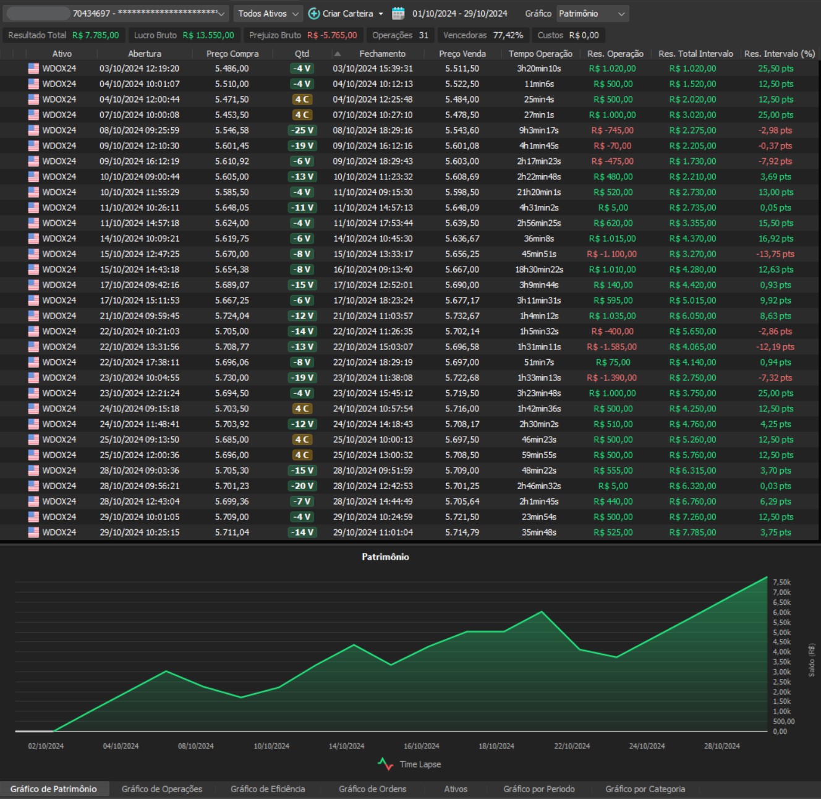Expand the account selector dropdown
Image resolution: width=821 pixels, height=799 pixels.
pyautogui.click(x=221, y=14)
